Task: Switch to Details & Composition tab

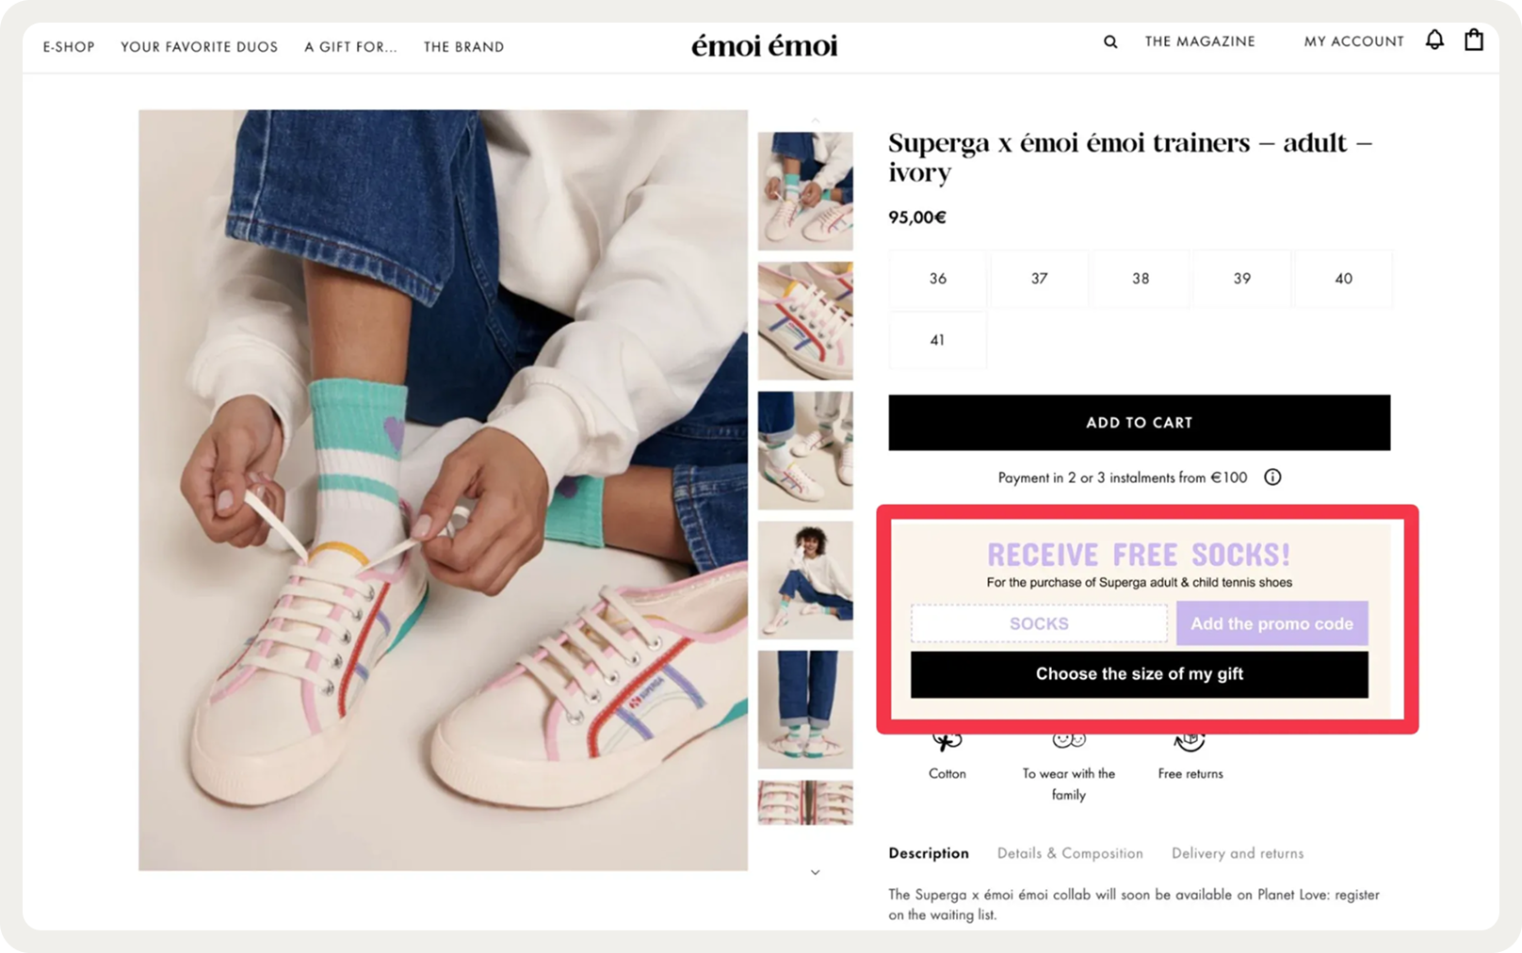Action: pos(1070,853)
